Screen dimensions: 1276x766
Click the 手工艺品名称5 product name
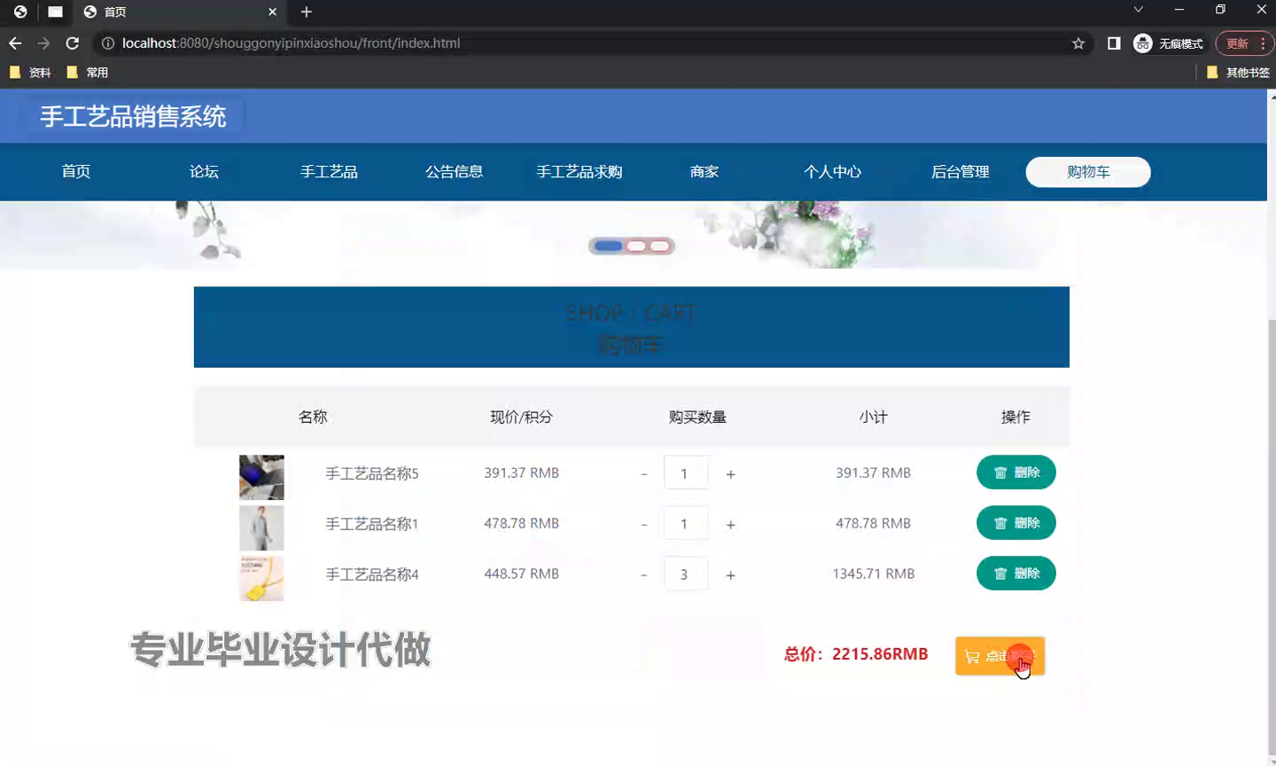tap(372, 473)
